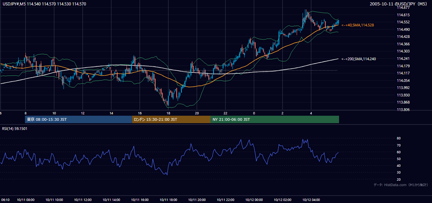
Task: Click price axis value 113.930
Action: coord(403,95)
